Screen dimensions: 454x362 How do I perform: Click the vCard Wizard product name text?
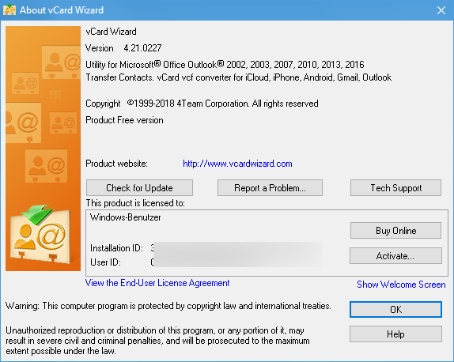click(x=111, y=32)
